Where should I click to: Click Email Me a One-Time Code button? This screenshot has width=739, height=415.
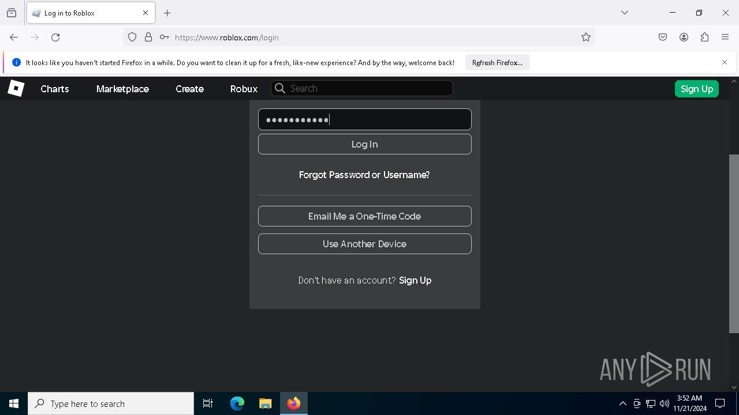[364, 216]
